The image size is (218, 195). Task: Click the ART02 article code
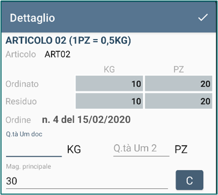click(57, 54)
